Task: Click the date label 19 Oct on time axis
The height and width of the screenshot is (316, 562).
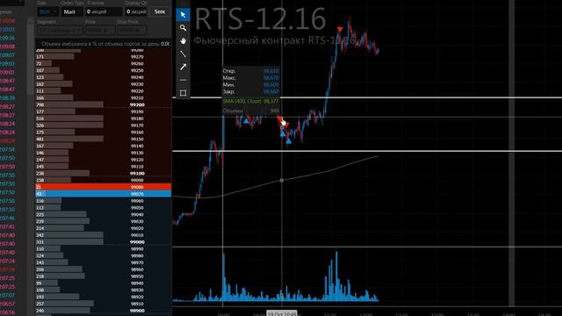Action: 282,313
